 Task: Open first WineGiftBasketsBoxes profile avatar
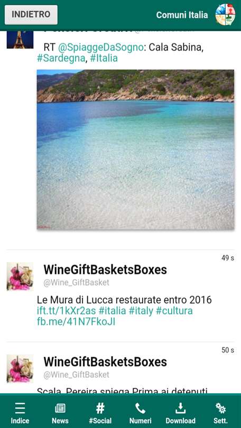coord(20,276)
